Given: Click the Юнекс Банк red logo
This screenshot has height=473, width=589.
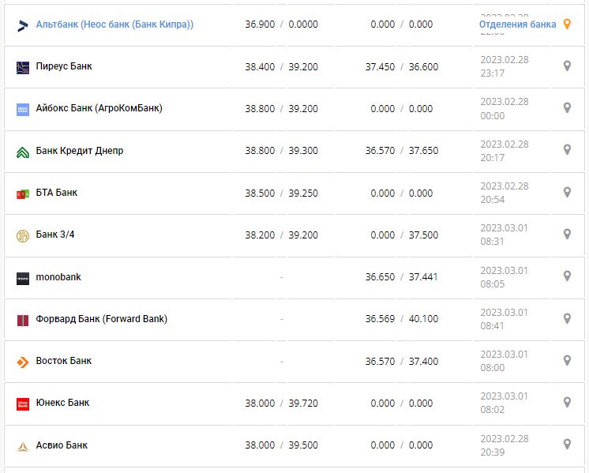Looking at the screenshot, I should 22,404.
